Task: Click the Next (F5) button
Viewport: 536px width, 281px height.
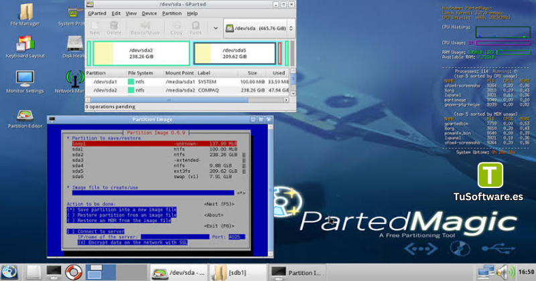Action: tap(219, 204)
